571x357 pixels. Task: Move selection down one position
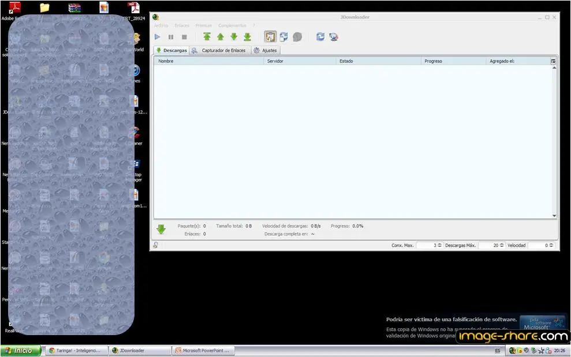click(x=234, y=36)
